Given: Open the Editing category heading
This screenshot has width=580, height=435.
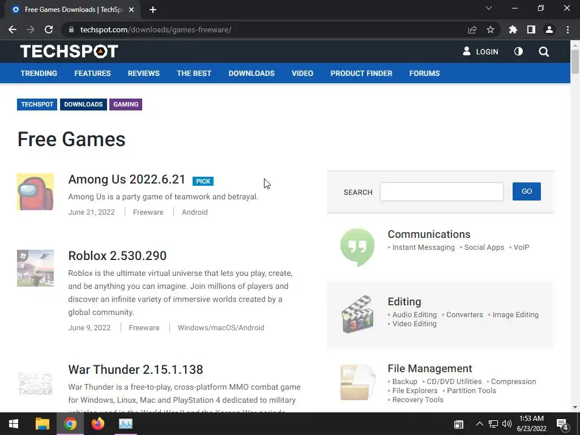Looking at the screenshot, I should (404, 302).
